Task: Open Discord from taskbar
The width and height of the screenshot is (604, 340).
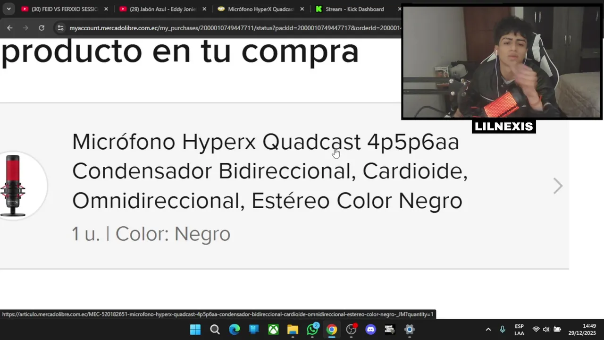Action: tap(371, 330)
